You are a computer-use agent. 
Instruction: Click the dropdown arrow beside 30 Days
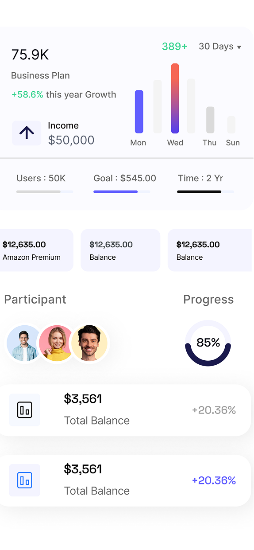pyautogui.click(x=239, y=47)
